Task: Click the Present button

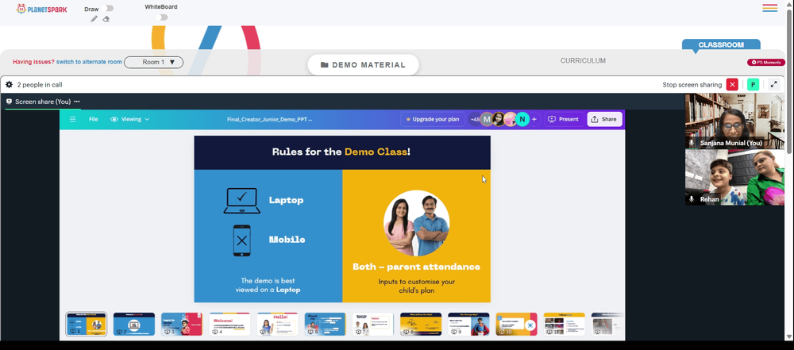Action: (563, 119)
